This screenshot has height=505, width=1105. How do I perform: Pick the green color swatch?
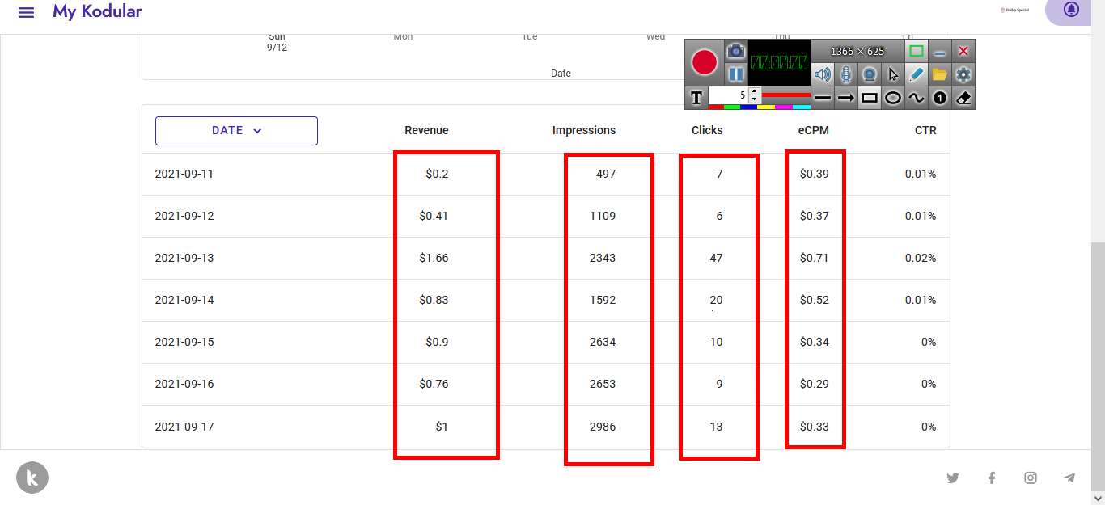coord(732,107)
